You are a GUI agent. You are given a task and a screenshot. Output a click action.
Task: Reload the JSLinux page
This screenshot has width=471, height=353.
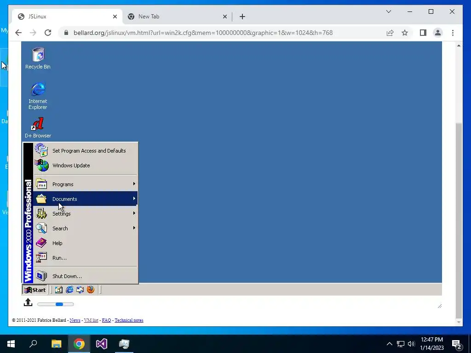click(x=48, y=33)
